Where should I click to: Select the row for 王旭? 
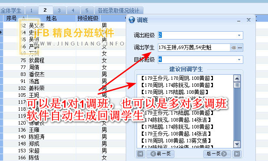[64, 95]
